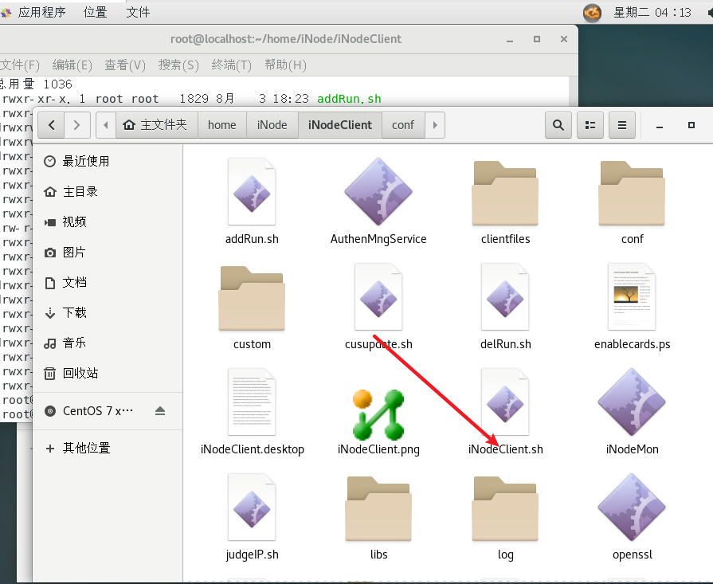Select the enablecards.ps document thumbnail
This screenshot has width=713, height=584.
click(x=632, y=297)
